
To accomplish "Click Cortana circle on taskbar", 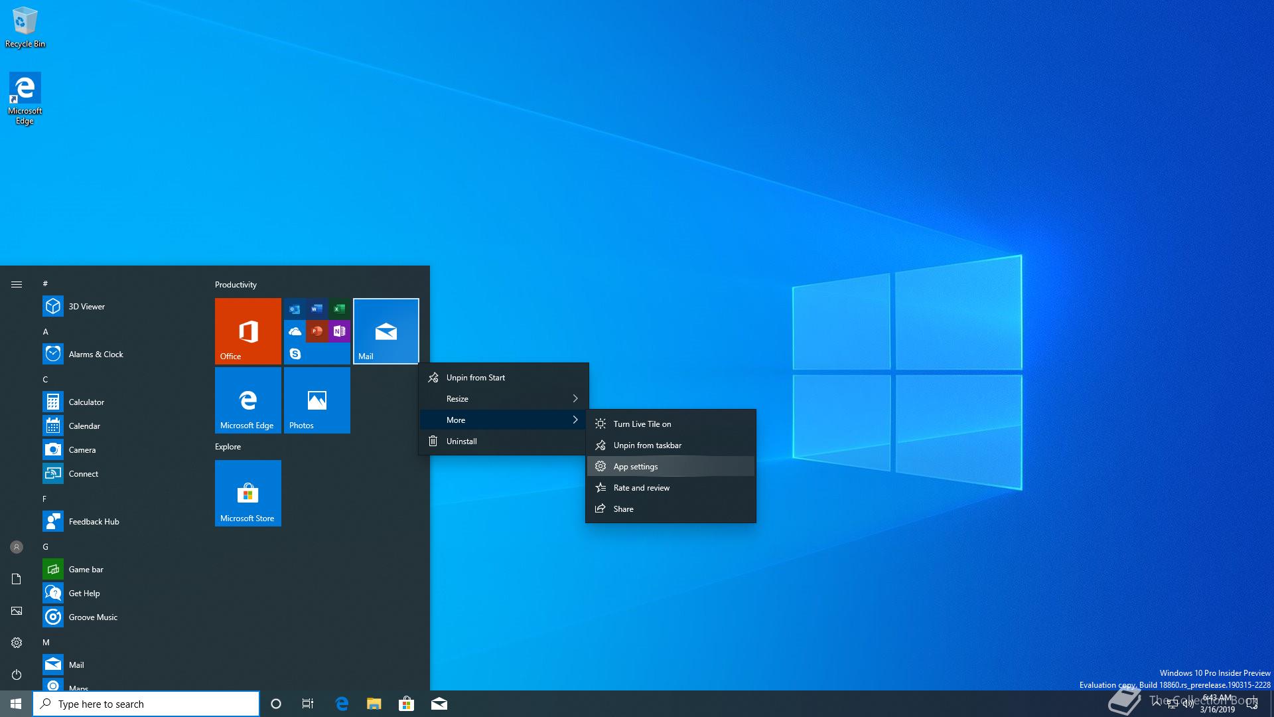I will (x=276, y=704).
